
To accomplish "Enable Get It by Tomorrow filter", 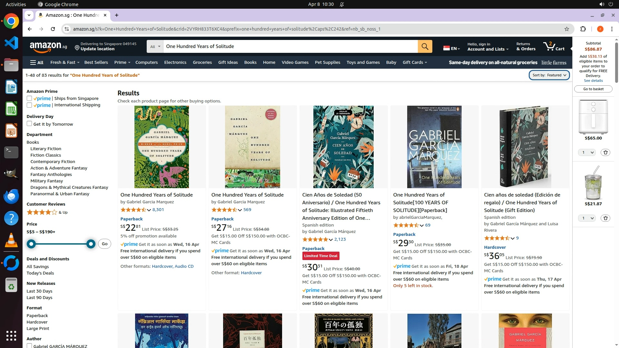I will tap(29, 124).
